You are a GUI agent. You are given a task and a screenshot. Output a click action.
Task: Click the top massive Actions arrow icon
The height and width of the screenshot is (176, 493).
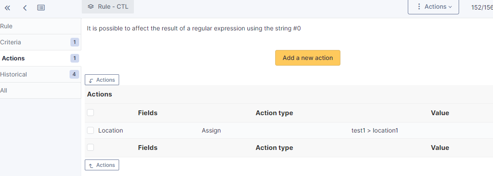pyautogui.click(x=91, y=80)
